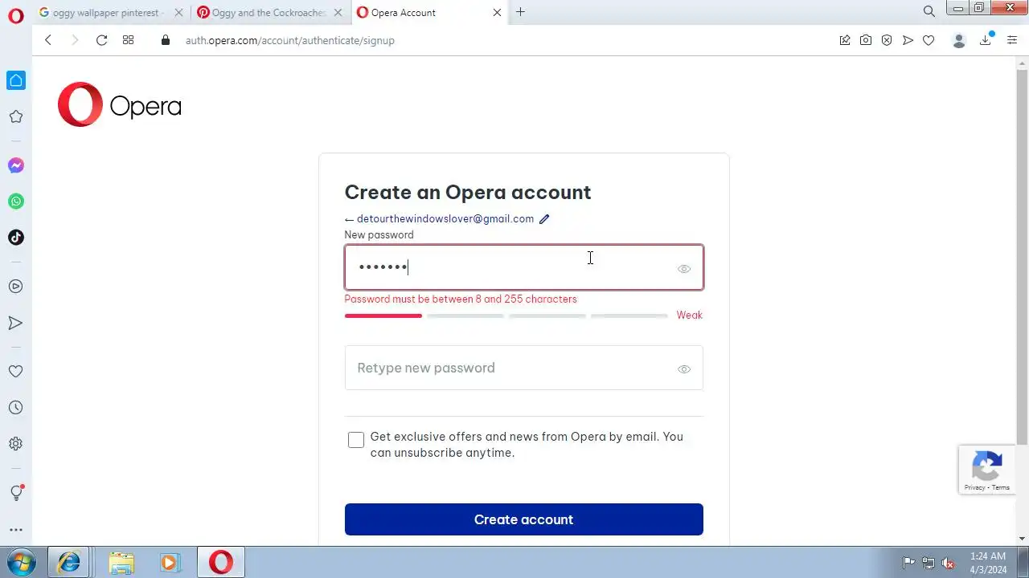This screenshot has height=578, width=1029.
Task: Open Windows Media Player on taskbar
Action: (170, 563)
